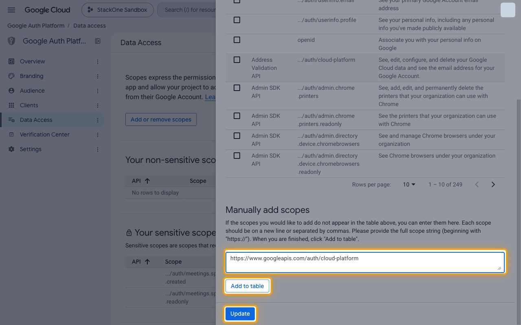The image size is (521, 325).
Task: Open the Rows per page dropdown
Action: (x=409, y=184)
